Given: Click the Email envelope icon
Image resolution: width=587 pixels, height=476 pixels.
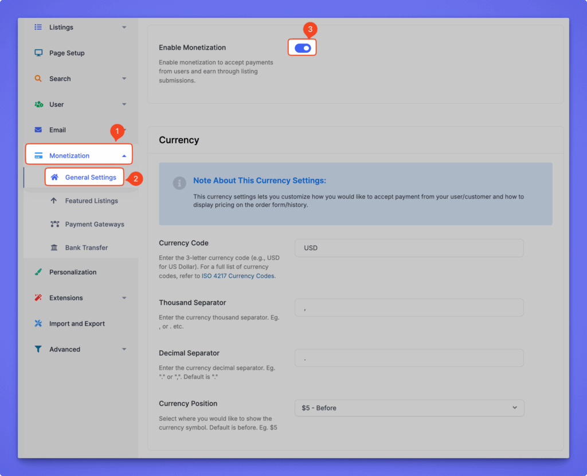Looking at the screenshot, I should pyautogui.click(x=38, y=130).
